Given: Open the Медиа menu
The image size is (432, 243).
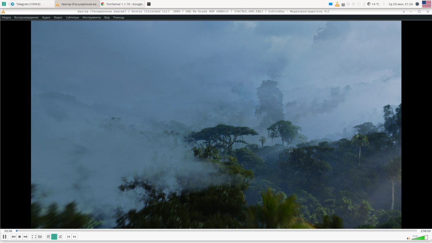Looking at the screenshot, I should coord(6,17).
